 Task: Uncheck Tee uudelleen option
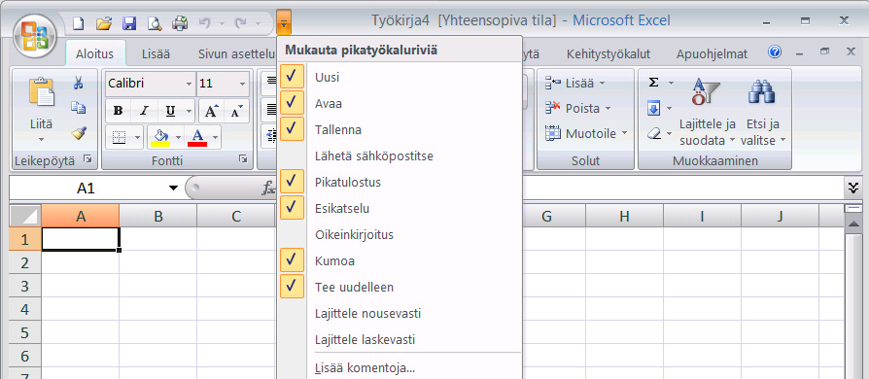(x=400, y=287)
